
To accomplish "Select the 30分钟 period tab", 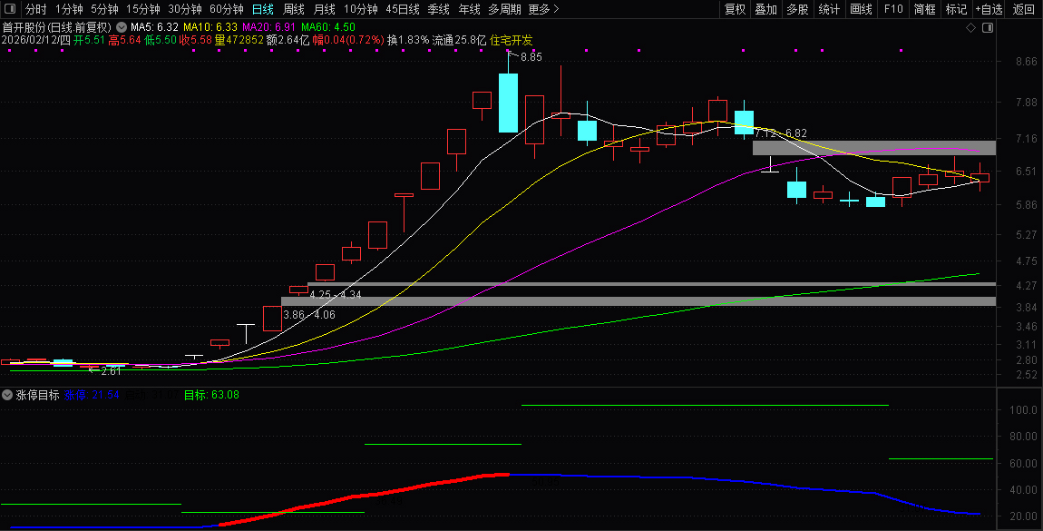I will [185, 9].
